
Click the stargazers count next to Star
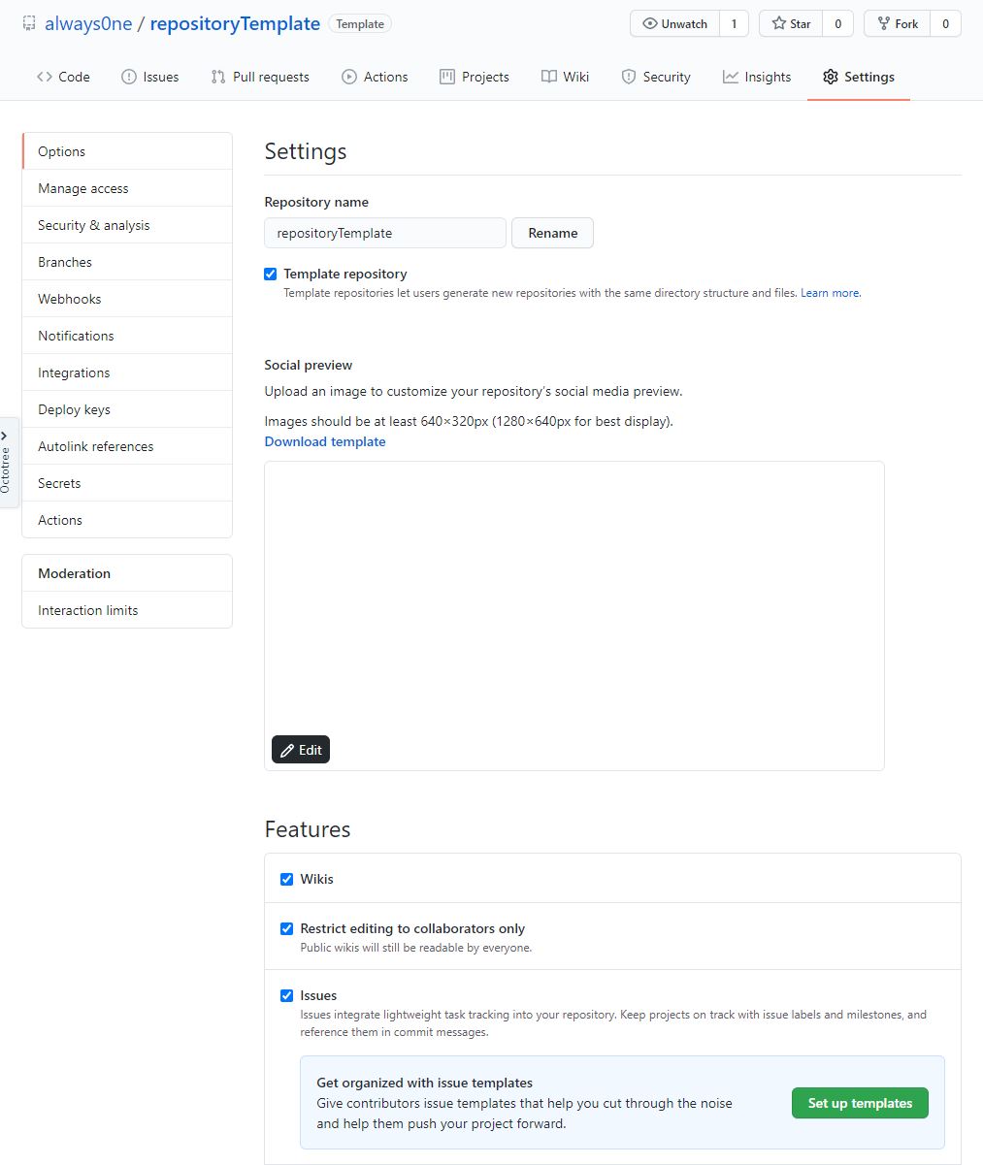[x=837, y=24]
